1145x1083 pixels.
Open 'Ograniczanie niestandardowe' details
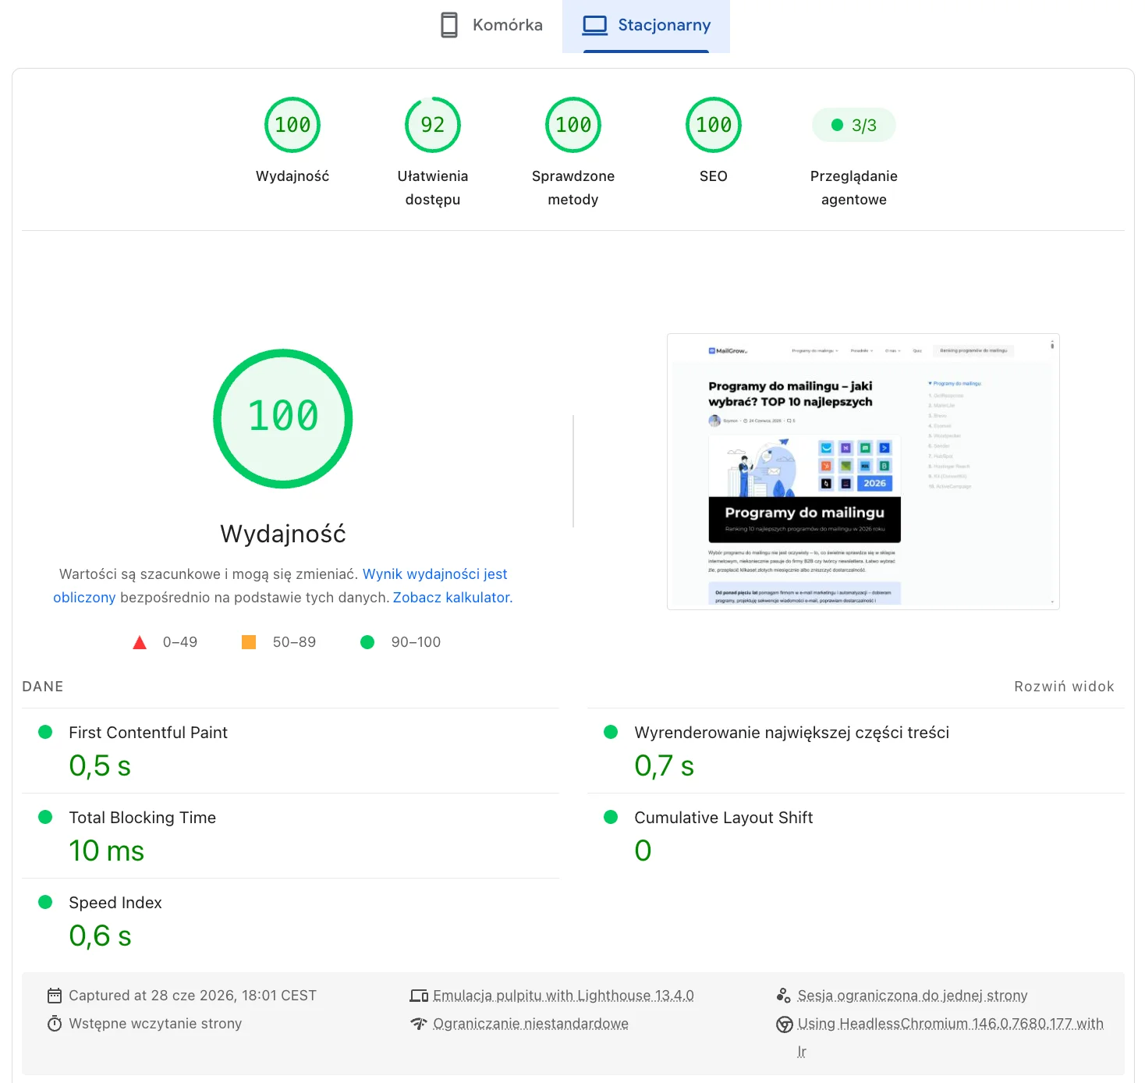click(x=530, y=1024)
